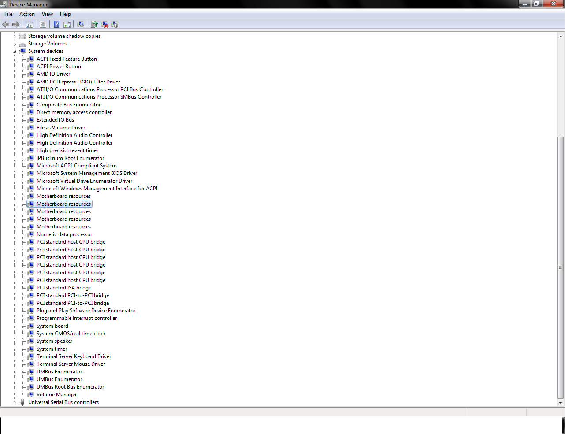The image size is (565, 434).
Task: Select Microsoft System Management BIOS Driver
Action: point(87,173)
